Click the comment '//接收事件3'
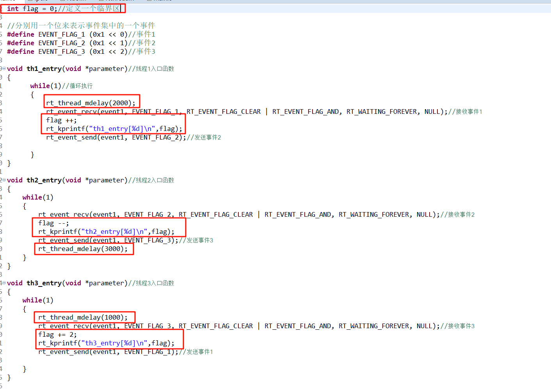This screenshot has width=551, height=389. tap(457, 326)
